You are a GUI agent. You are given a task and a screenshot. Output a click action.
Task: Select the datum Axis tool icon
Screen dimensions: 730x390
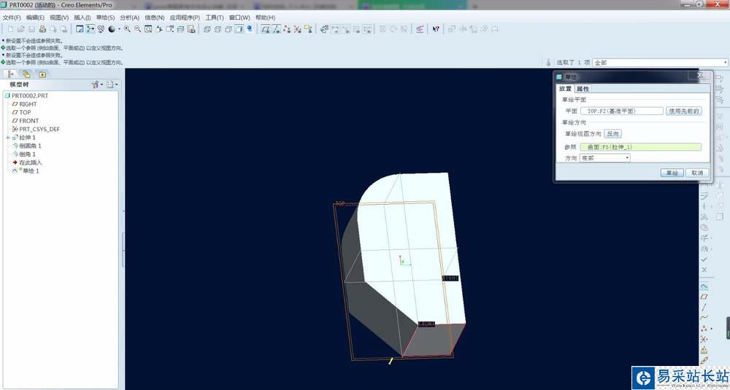(x=704, y=307)
